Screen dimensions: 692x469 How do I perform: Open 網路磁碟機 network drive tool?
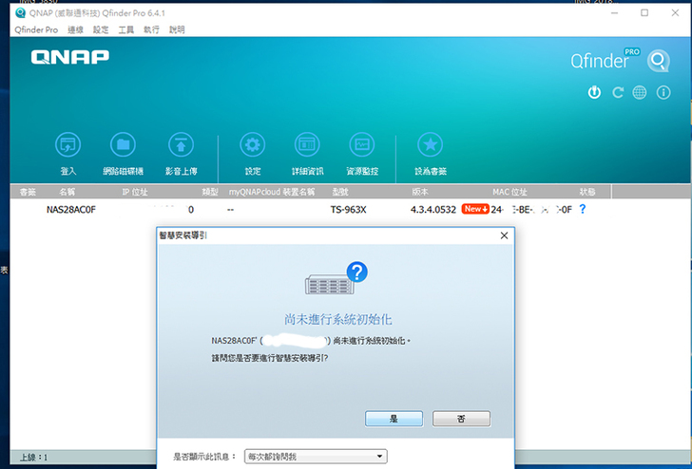[x=122, y=145]
